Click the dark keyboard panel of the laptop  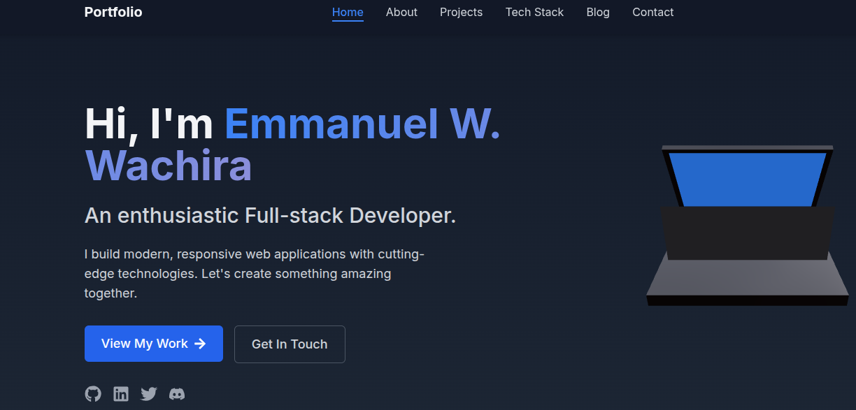[747, 233]
